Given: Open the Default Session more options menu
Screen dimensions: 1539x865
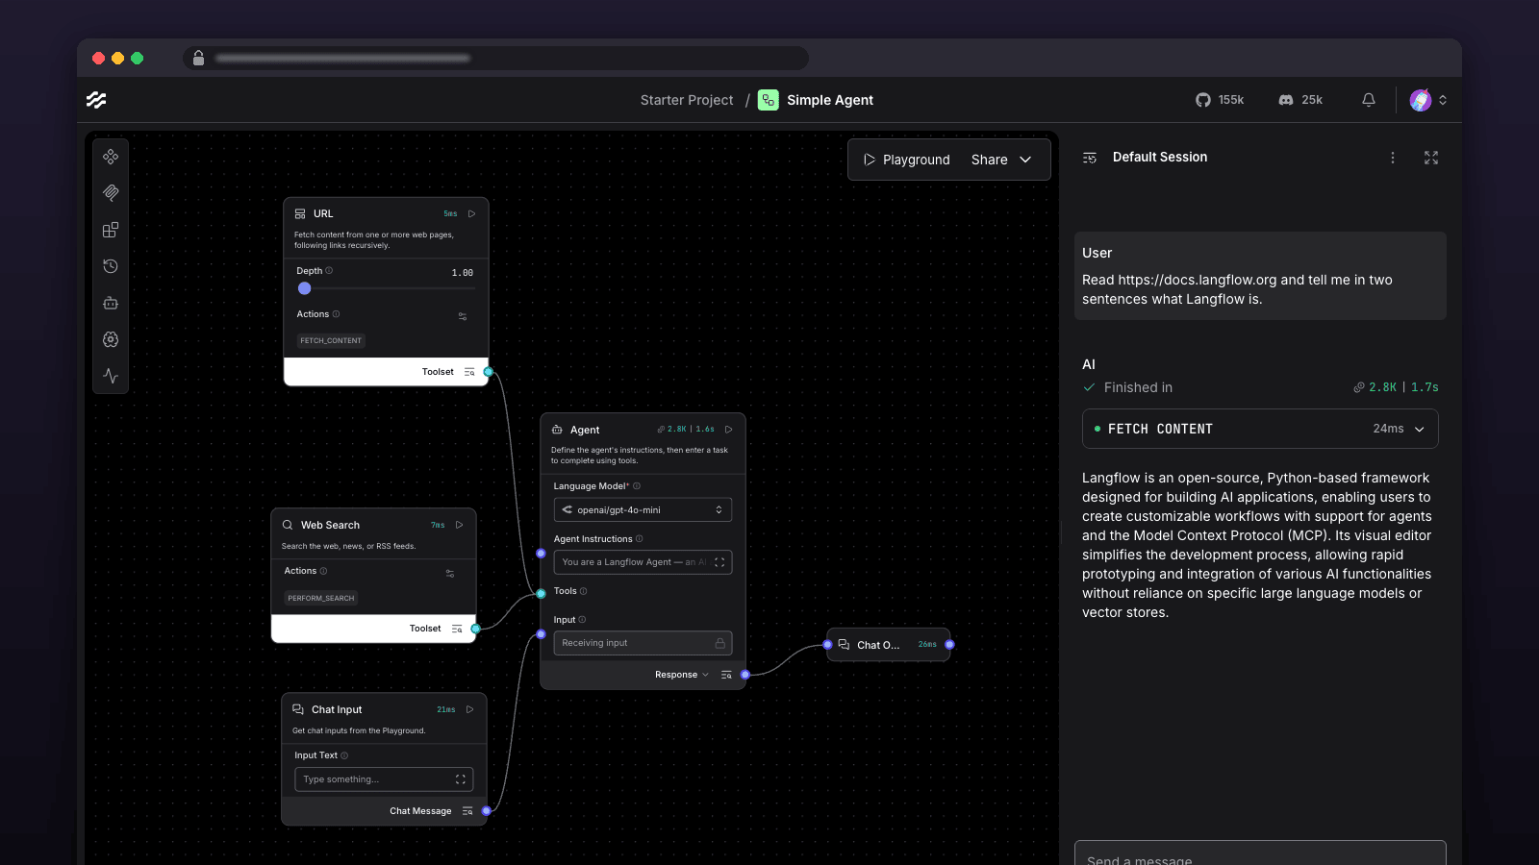Looking at the screenshot, I should (x=1393, y=158).
